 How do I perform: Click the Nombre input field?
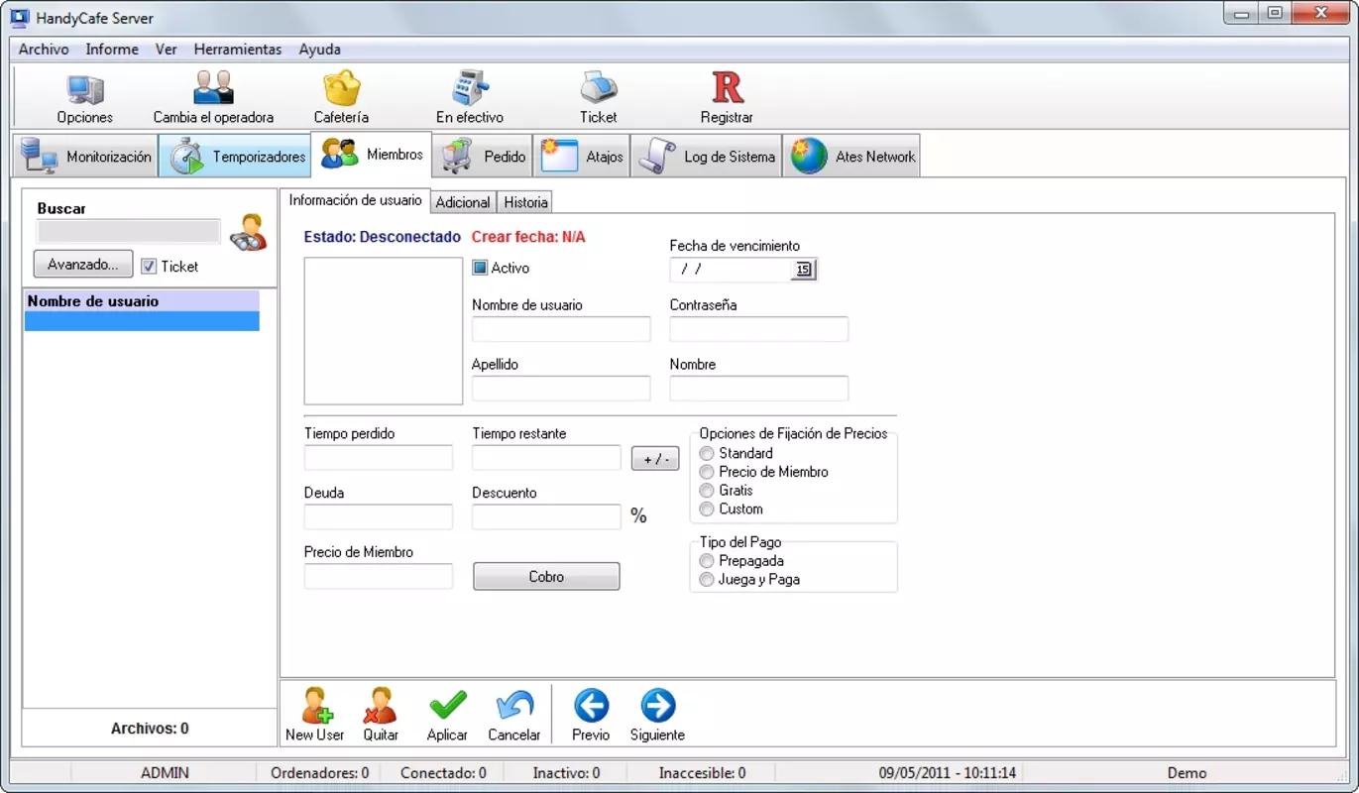click(759, 389)
